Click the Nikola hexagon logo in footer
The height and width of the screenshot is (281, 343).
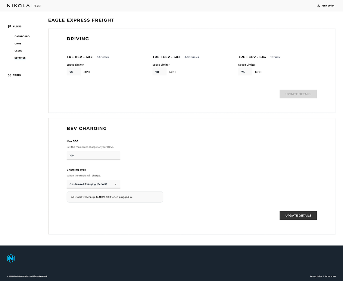click(x=11, y=258)
